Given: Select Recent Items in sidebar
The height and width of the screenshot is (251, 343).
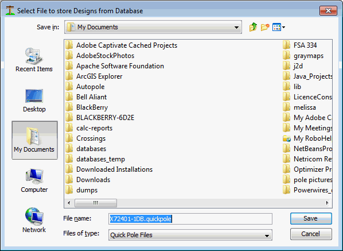Looking at the screenshot, I should [x=34, y=60].
